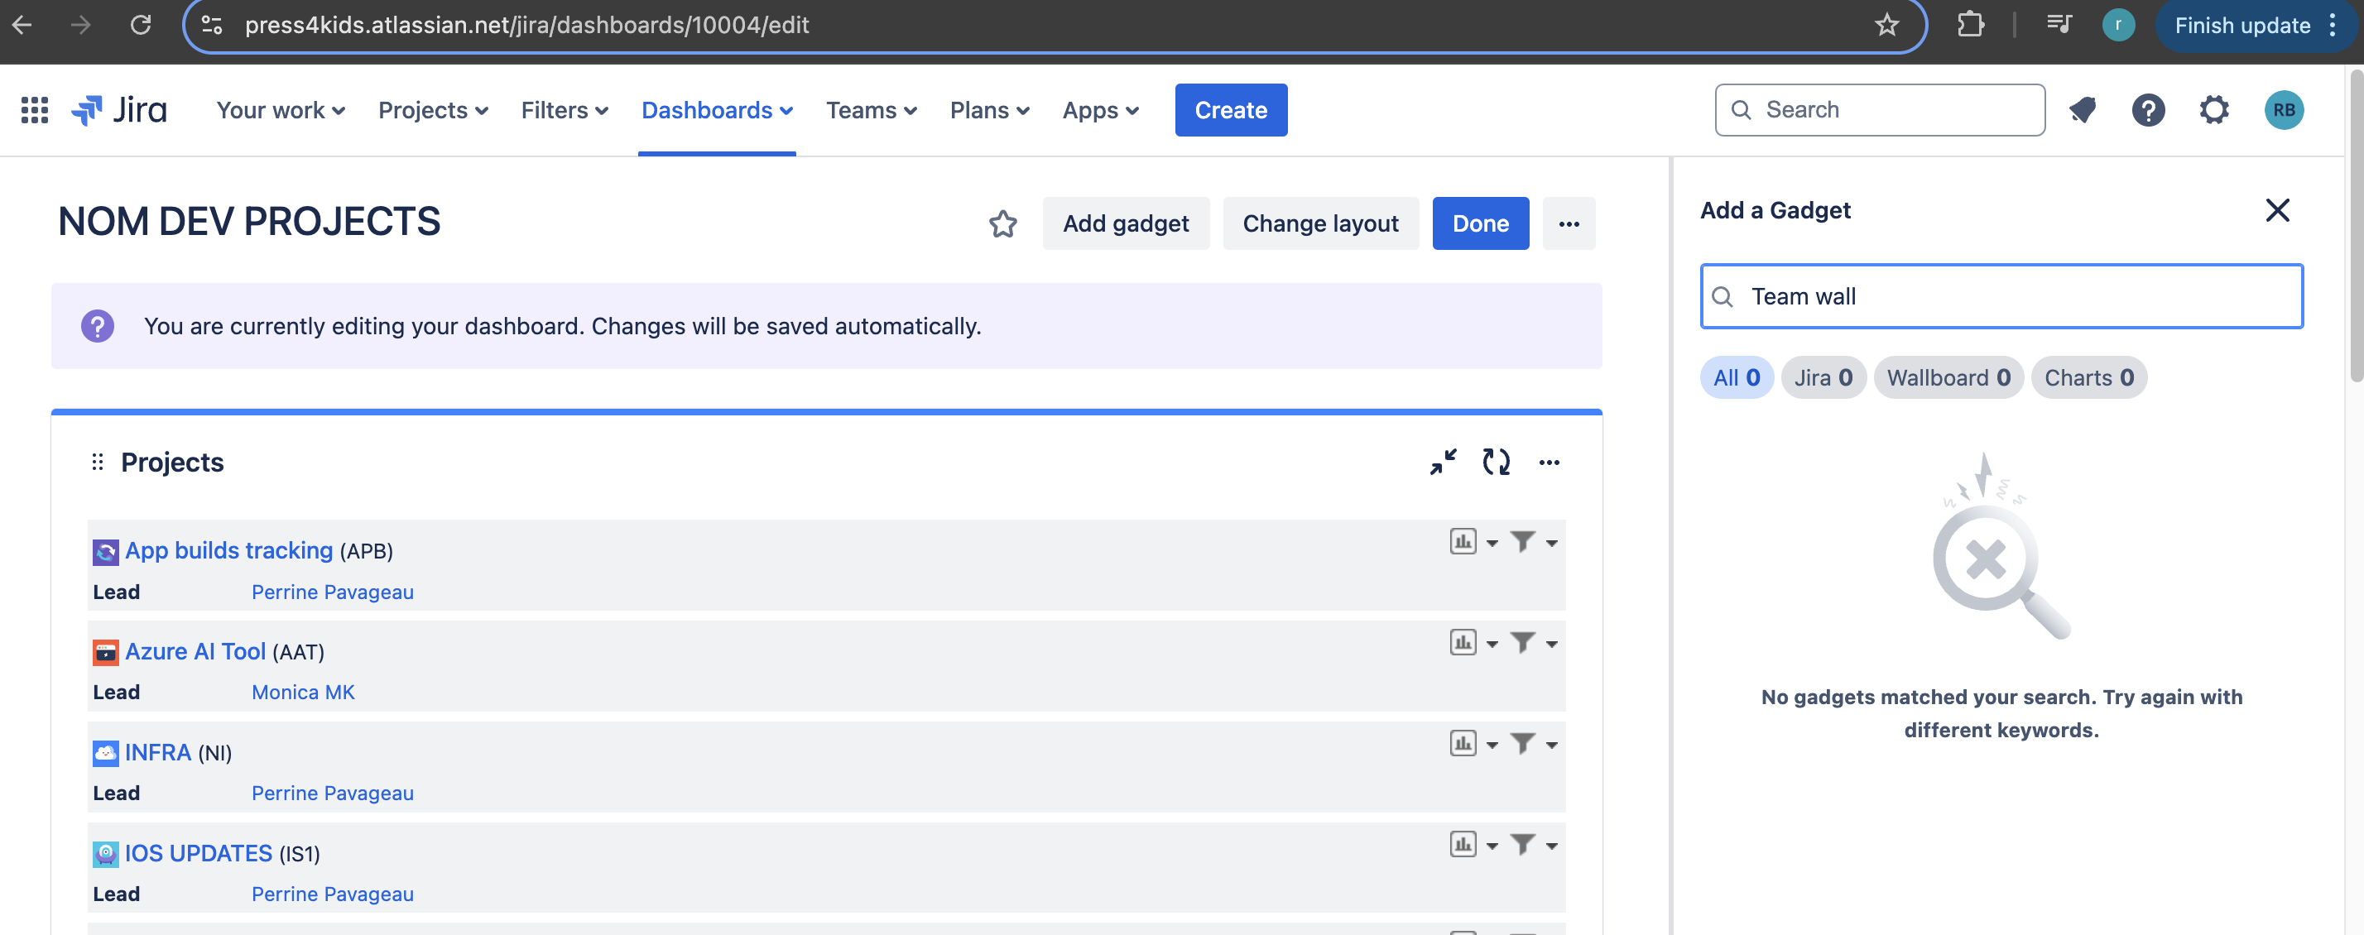This screenshot has height=935, width=2364.
Task: Click Done to finish editing
Action: coord(1480,224)
